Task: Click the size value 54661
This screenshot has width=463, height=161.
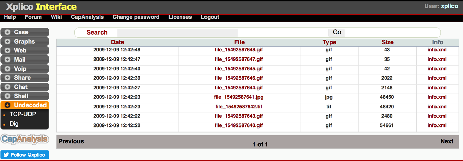Action: pos(387,125)
